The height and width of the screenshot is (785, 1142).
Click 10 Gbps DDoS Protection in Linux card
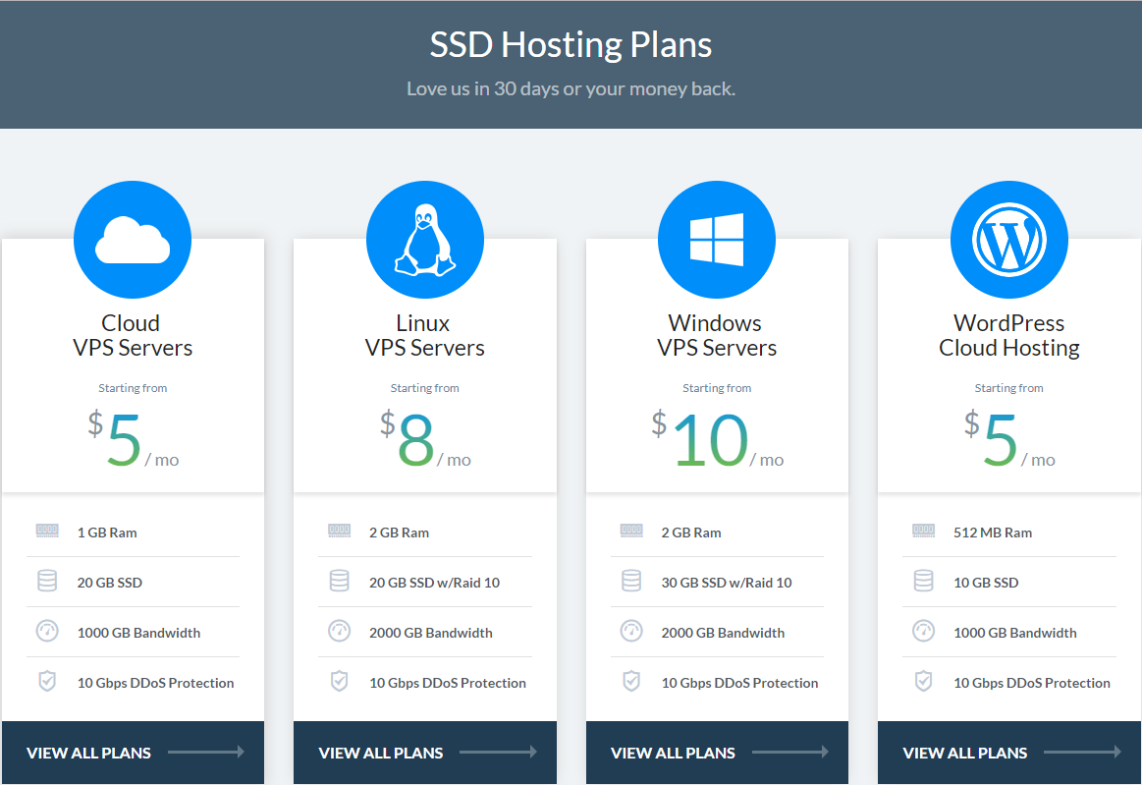[447, 683]
